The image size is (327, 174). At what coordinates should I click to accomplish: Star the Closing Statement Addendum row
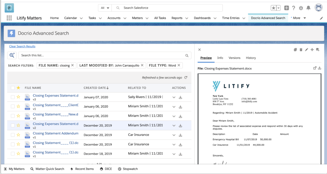(18, 135)
